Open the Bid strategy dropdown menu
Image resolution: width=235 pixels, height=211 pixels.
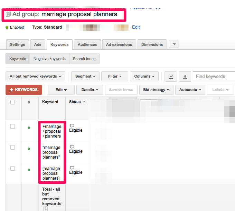(x=156, y=90)
